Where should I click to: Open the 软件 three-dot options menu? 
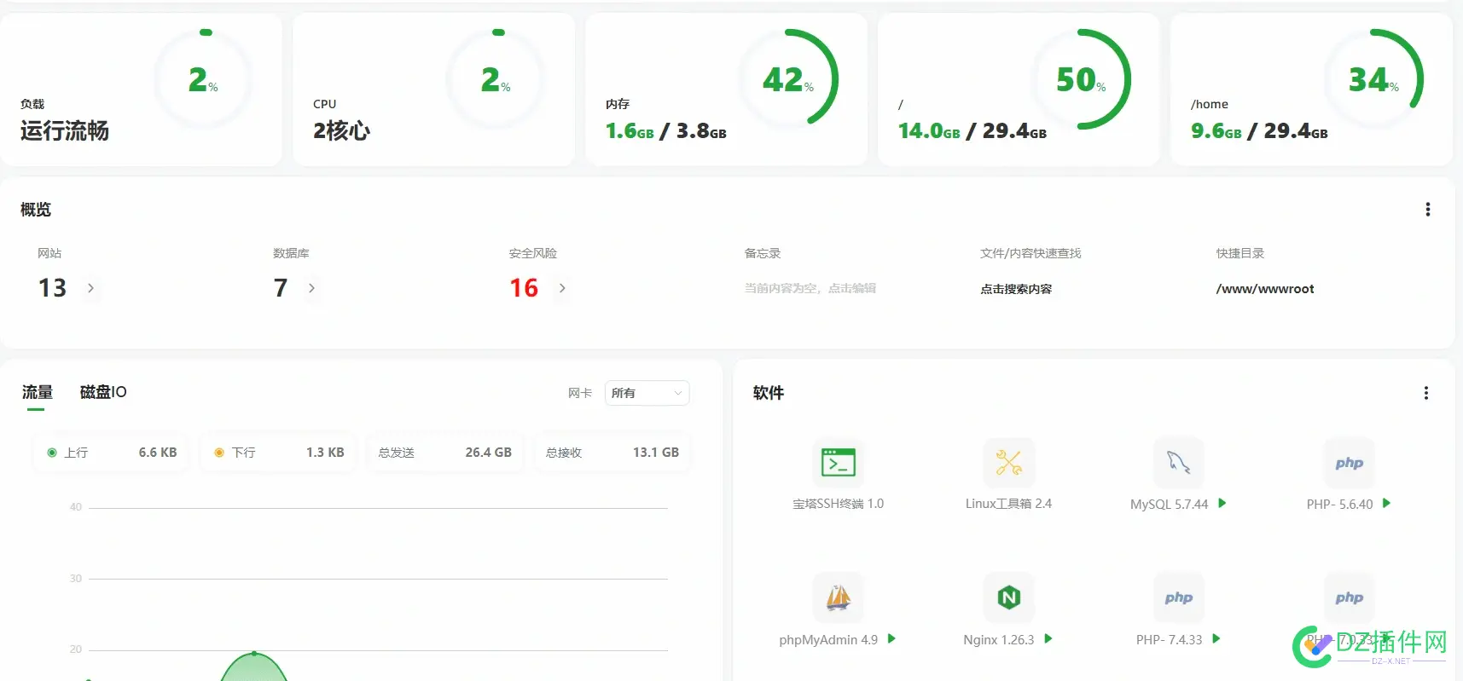[1425, 393]
